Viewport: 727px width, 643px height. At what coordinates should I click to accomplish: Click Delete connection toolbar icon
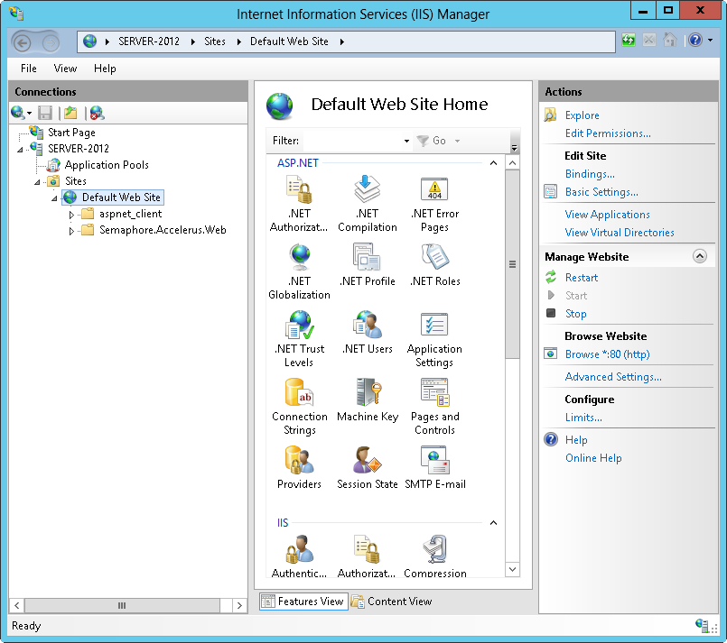coord(97,113)
